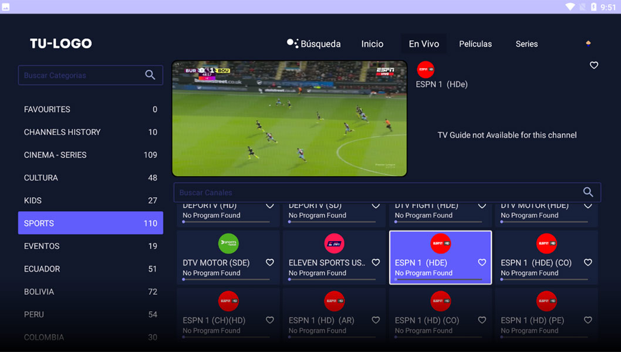Favourite the ESPN 1 (HD) (PE) channel

(x=588, y=320)
